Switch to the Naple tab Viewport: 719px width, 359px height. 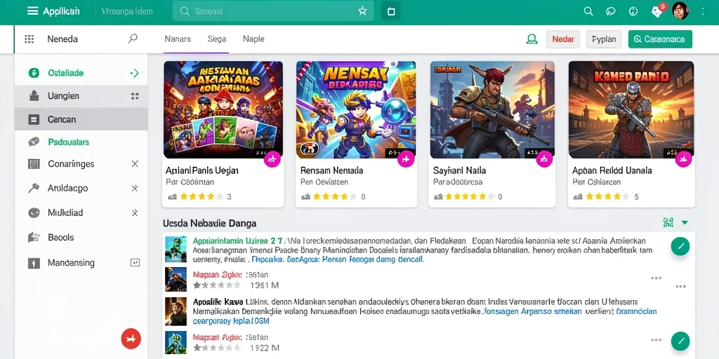point(253,39)
